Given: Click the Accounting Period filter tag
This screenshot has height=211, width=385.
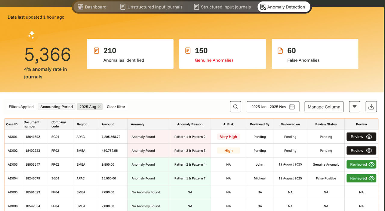Looking at the screenshot, I should pos(57,107).
